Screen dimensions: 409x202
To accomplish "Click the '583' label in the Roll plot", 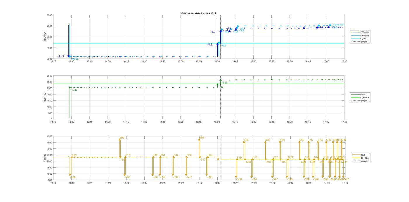I will [320, 140].
